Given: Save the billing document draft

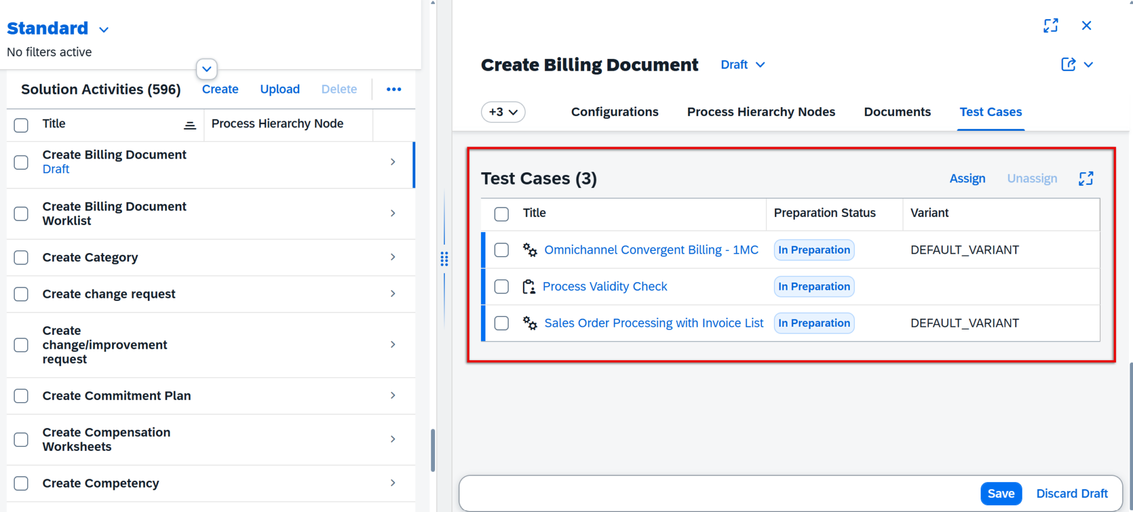Looking at the screenshot, I should pos(1000,493).
